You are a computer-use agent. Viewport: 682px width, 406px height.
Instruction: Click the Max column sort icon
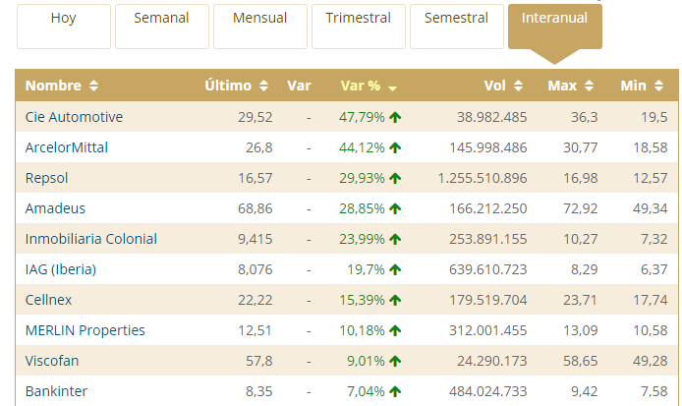point(586,86)
